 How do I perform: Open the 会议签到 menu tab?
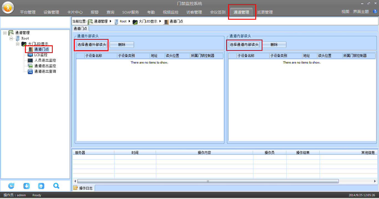(x=218, y=12)
